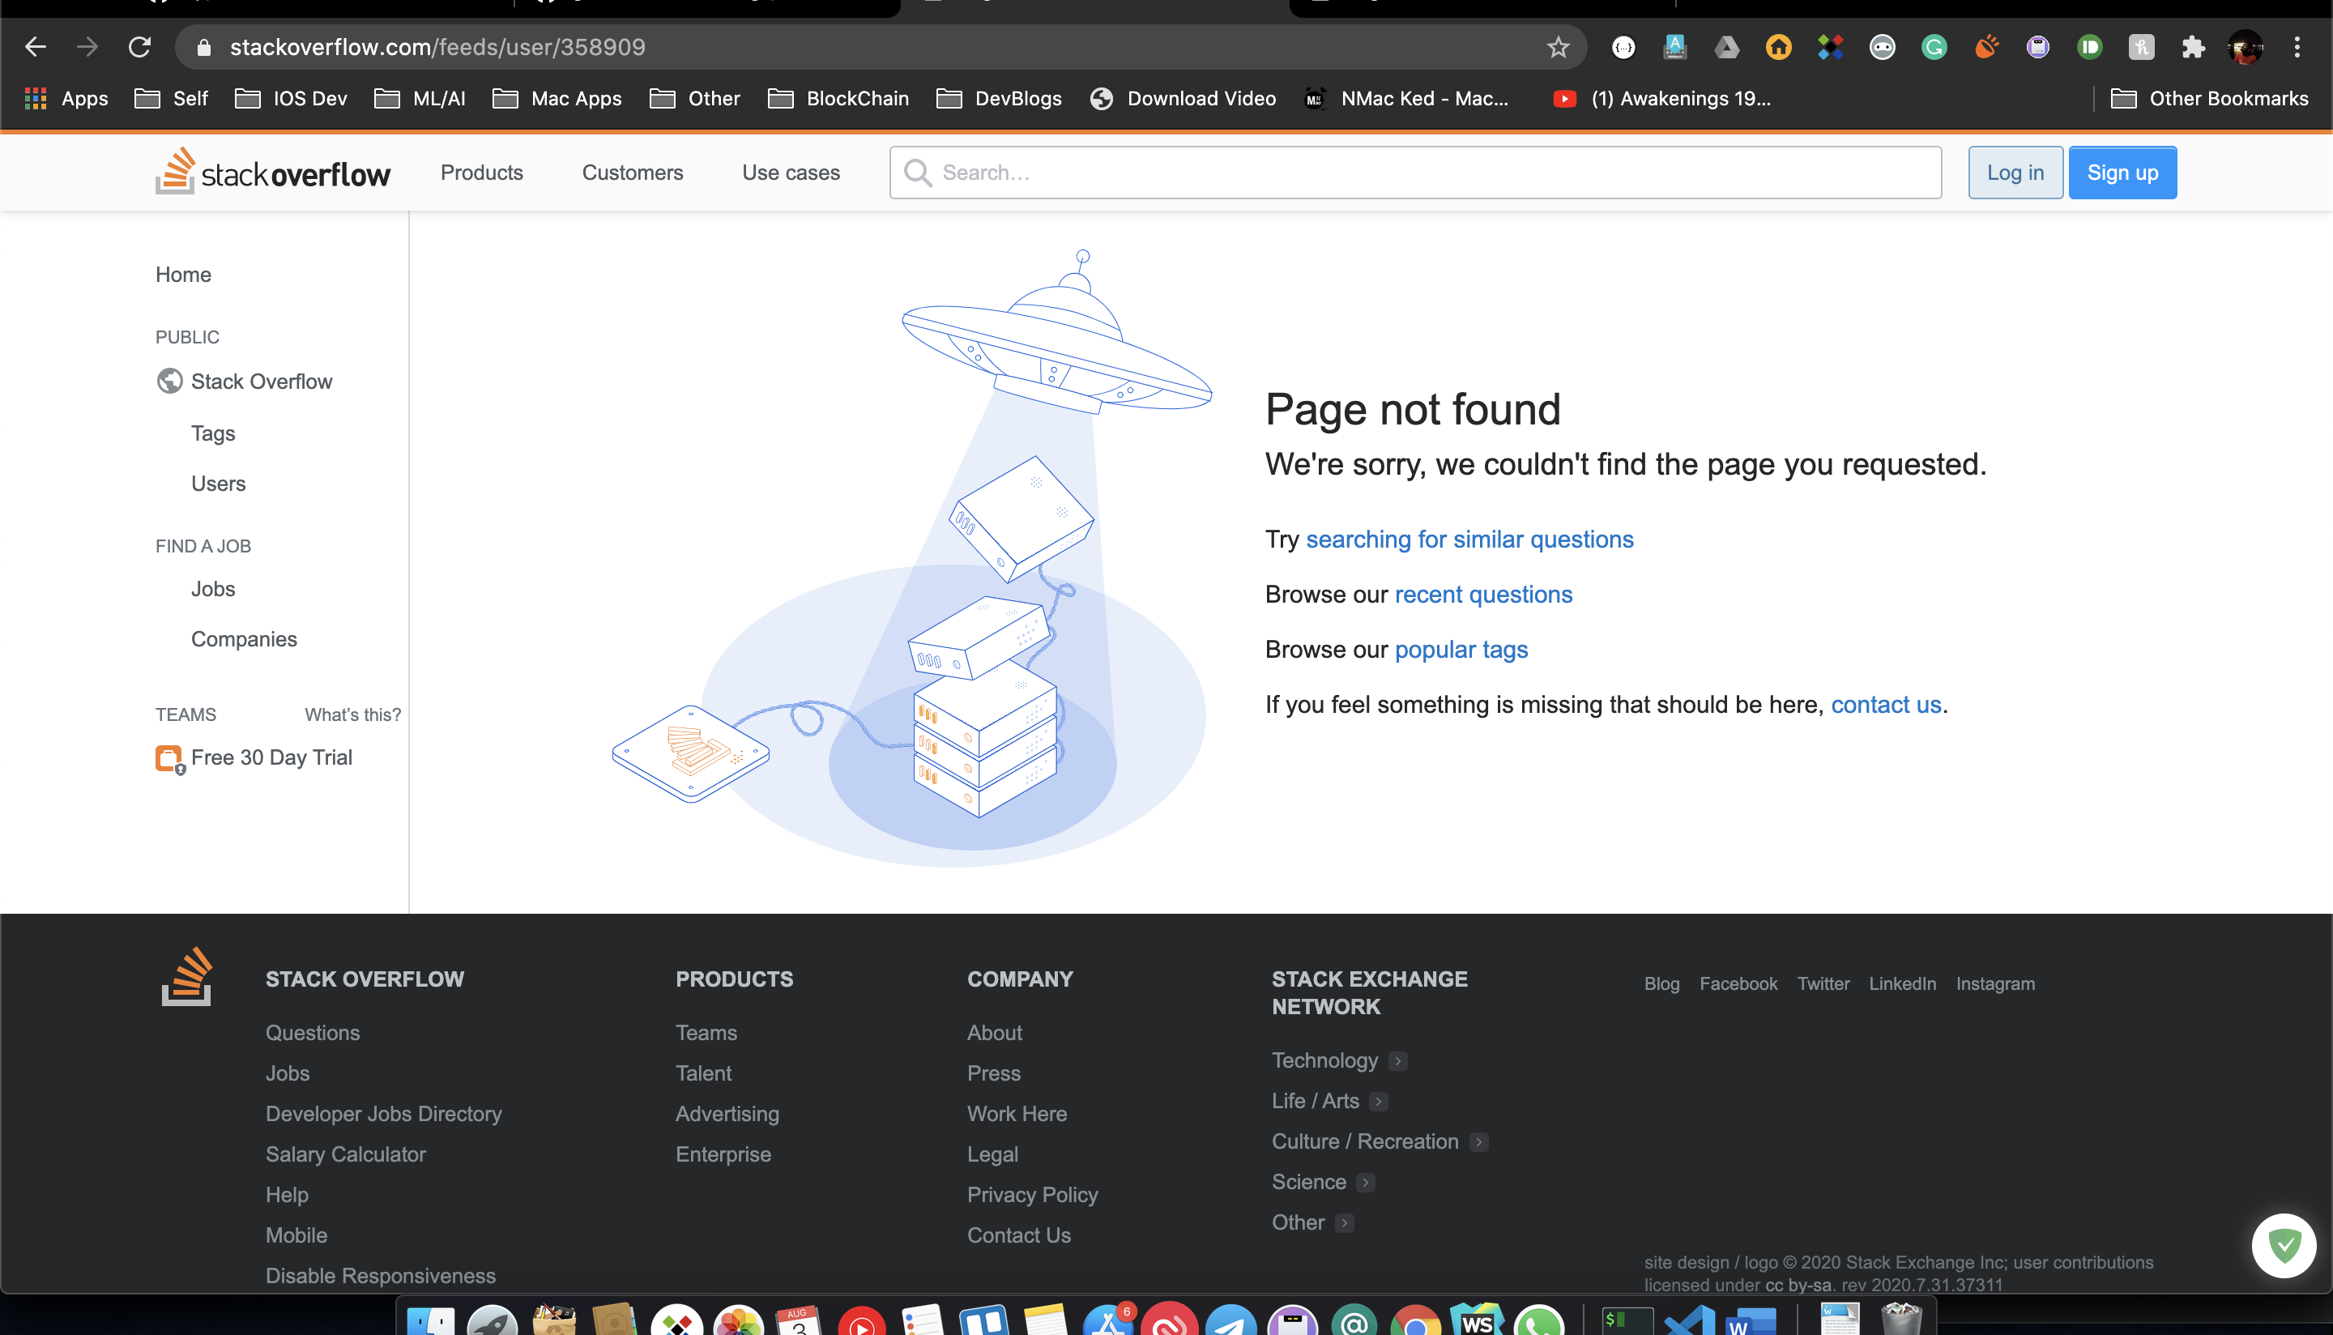Open the Google Drive extension icon
This screenshot has height=1335, width=2333.
pyautogui.click(x=1726, y=47)
